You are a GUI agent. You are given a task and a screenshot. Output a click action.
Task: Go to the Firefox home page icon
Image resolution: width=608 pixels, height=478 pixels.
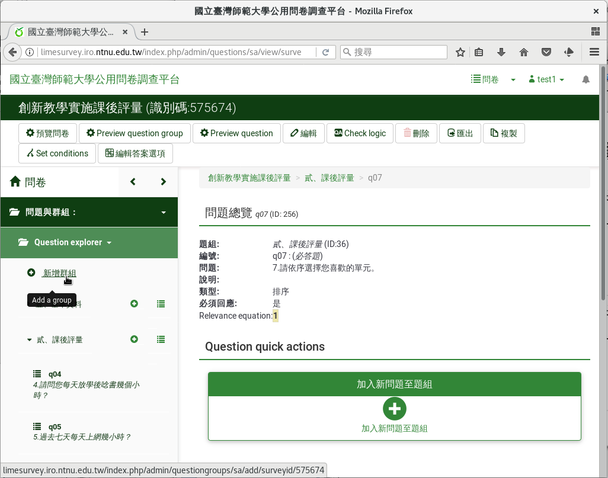524,52
